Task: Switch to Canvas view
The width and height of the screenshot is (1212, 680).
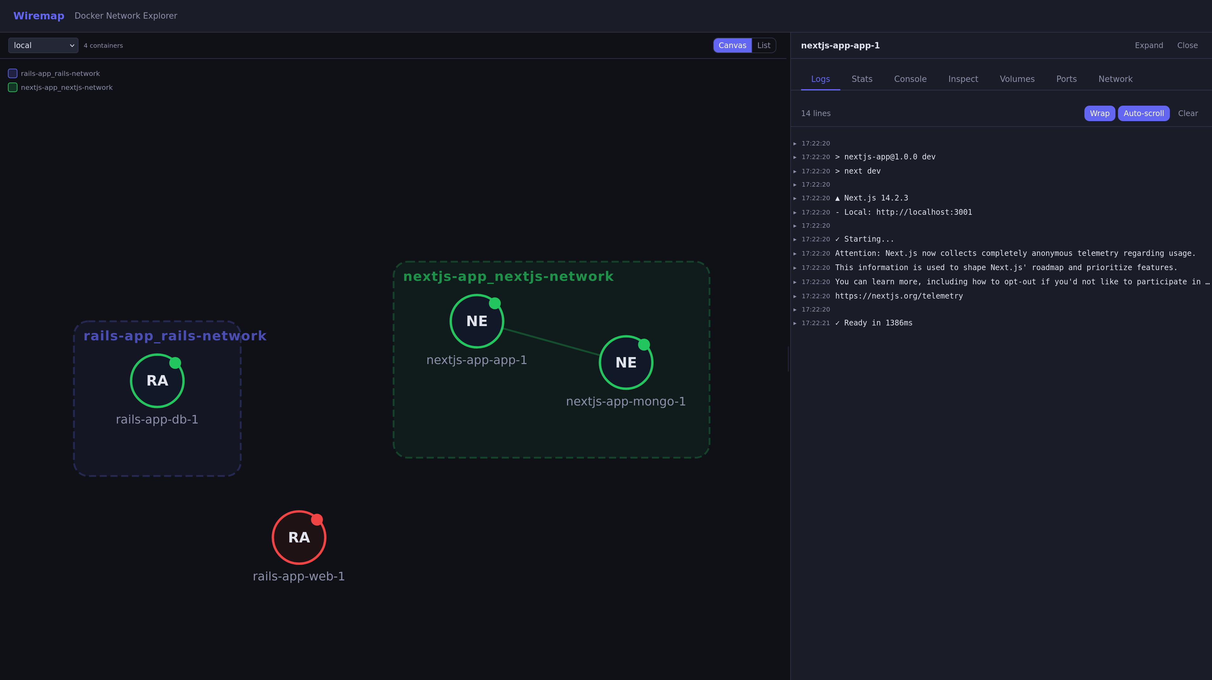Action: click(x=732, y=46)
